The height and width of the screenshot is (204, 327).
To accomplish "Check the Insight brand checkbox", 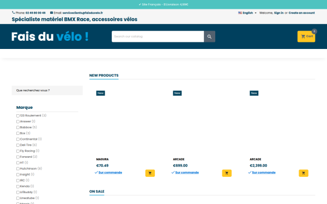I will click(18, 175).
